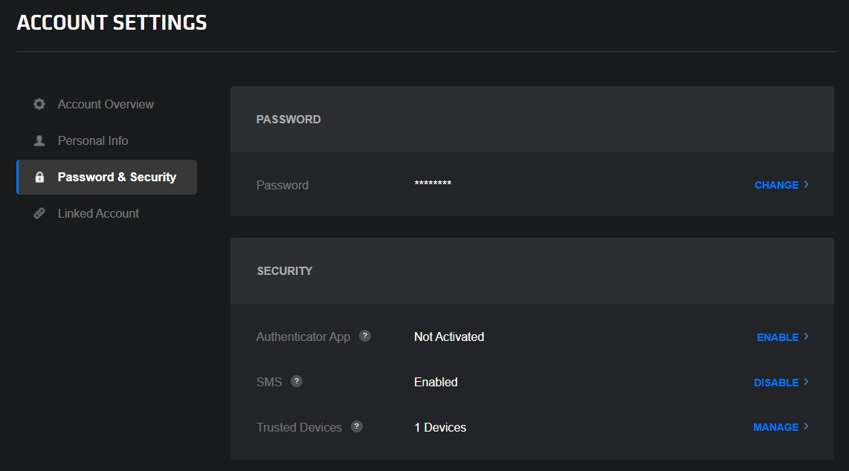Screen dimensions: 849x471
Task: Expand the chevron next to CHANGE
Action: (x=805, y=184)
